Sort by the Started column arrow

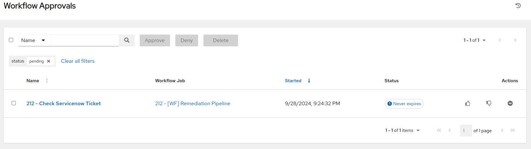(309, 81)
